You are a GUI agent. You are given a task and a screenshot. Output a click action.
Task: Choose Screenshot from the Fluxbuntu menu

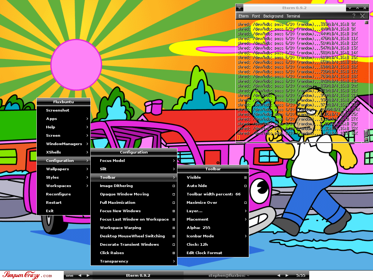pyautogui.click(x=63, y=110)
